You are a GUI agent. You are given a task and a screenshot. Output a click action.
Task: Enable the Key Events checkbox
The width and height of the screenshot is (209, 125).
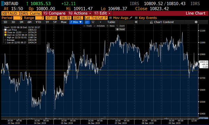tap(136, 18)
